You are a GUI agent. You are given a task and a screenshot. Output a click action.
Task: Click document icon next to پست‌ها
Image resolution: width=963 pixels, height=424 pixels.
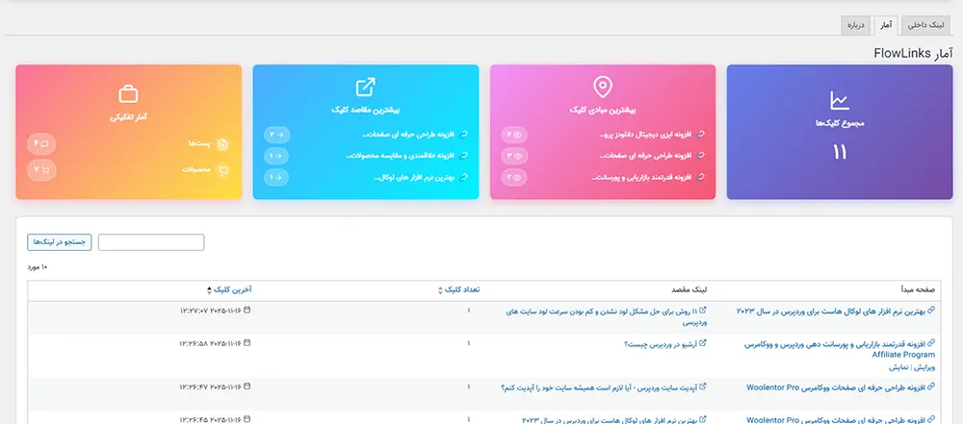coord(223,144)
